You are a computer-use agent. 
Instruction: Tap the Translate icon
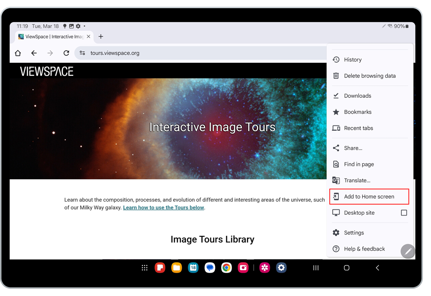pos(336,180)
